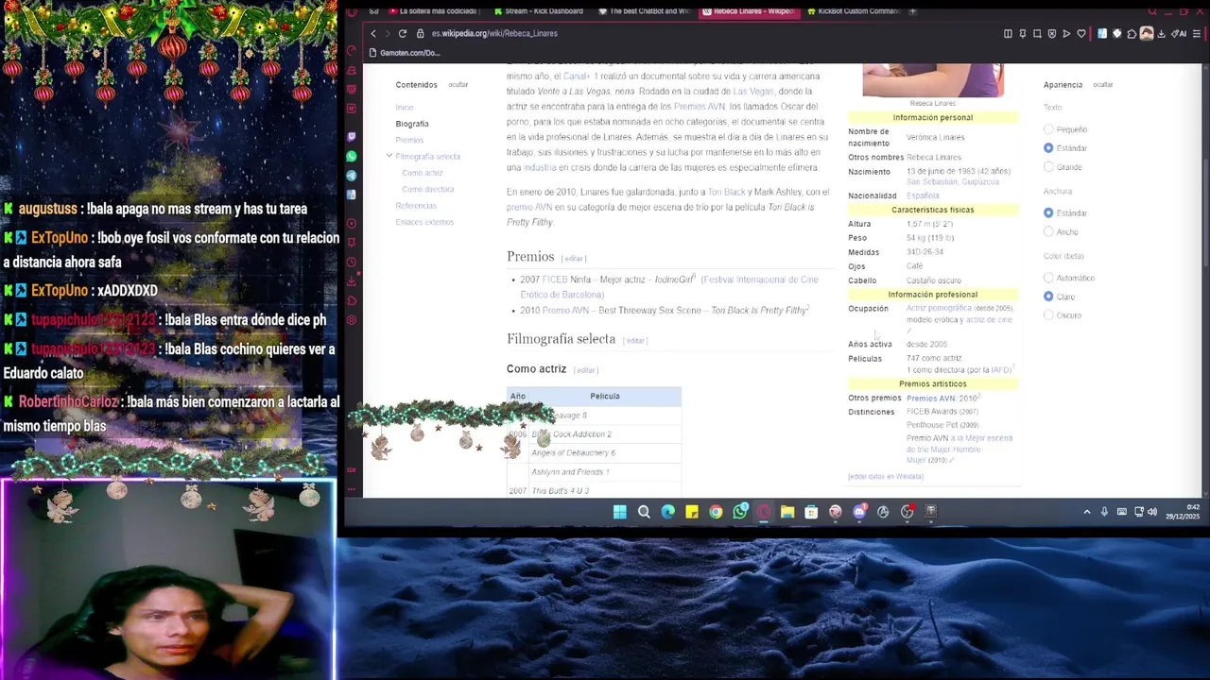This screenshot has width=1210, height=680.
Task: Switch to the Stream - Kick Dashboard tab
Action: click(x=539, y=11)
